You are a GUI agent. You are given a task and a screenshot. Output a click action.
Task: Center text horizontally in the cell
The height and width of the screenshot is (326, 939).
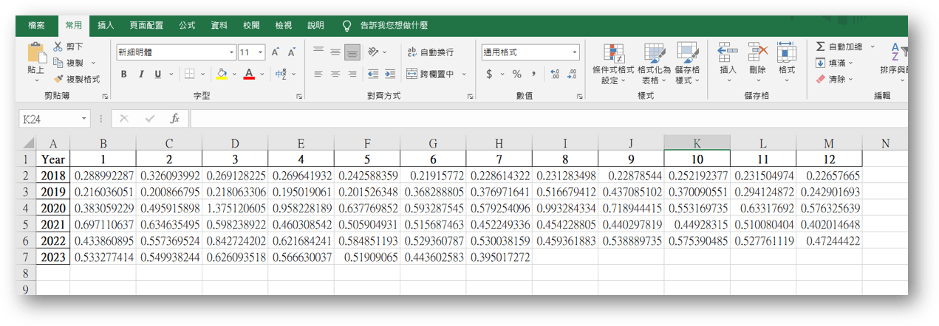click(335, 74)
